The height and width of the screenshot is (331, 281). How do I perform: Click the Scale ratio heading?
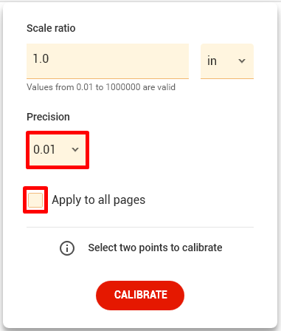(x=51, y=28)
